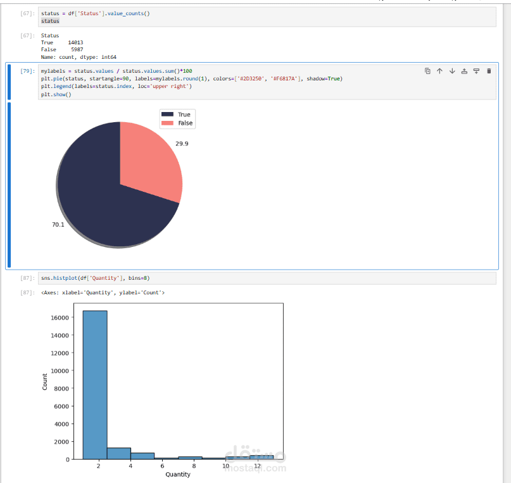The width and height of the screenshot is (511, 483).
Task: Move the active cell up
Action: (x=439, y=71)
